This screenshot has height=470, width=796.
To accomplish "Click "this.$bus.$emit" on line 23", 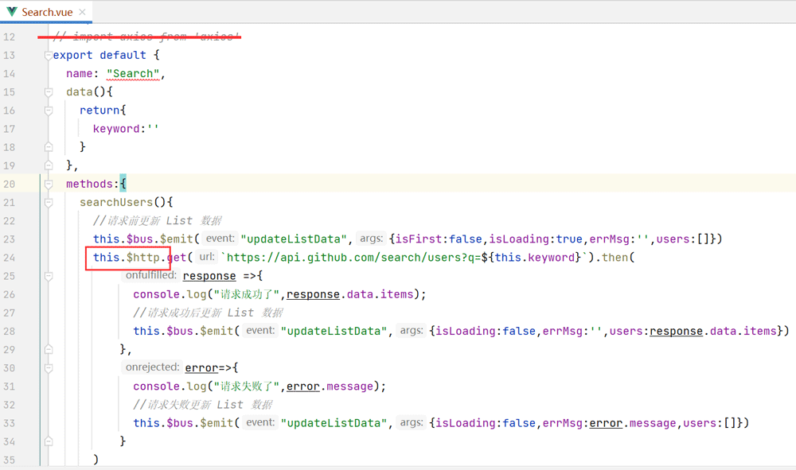I will [143, 239].
